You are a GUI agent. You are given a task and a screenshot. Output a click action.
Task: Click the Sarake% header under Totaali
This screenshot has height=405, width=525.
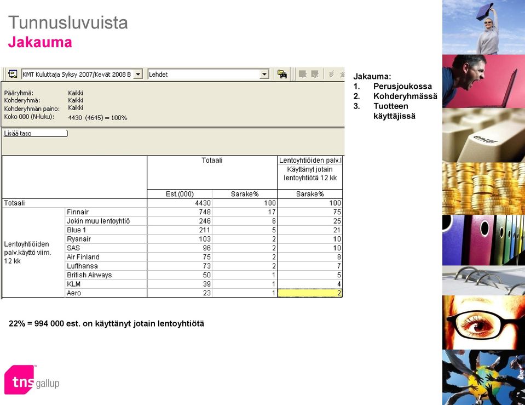tap(244, 194)
